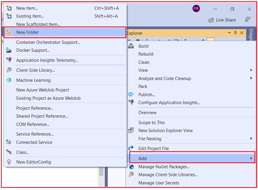Viewport: 258px width, 190px height.
Task: Hit the Machine Learning gear icon
Action: [9, 80]
